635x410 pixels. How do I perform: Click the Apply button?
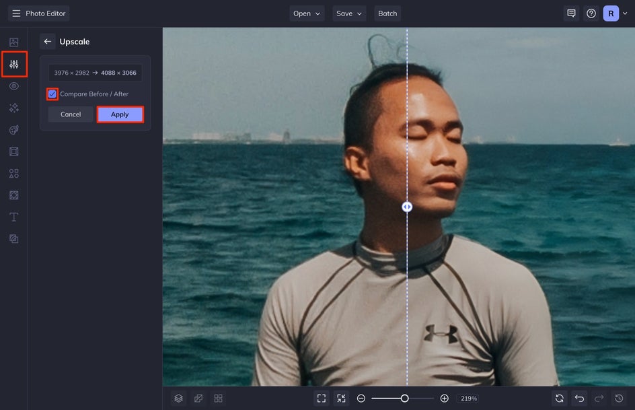pos(120,114)
